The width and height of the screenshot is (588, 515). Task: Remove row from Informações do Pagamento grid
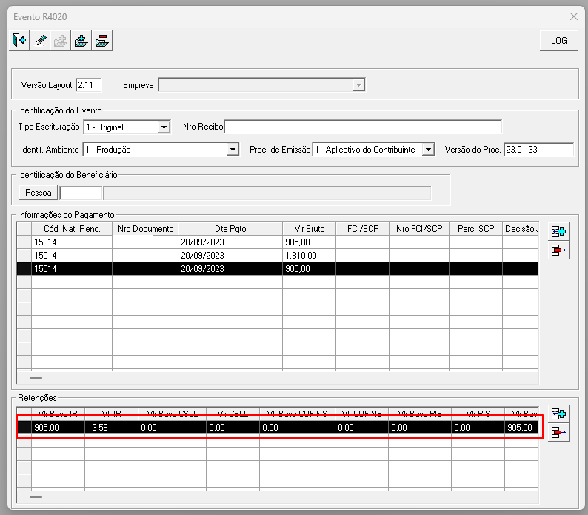tap(559, 250)
